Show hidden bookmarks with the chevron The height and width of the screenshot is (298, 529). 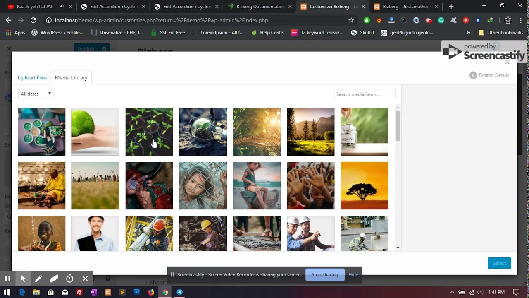click(x=468, y=33)
